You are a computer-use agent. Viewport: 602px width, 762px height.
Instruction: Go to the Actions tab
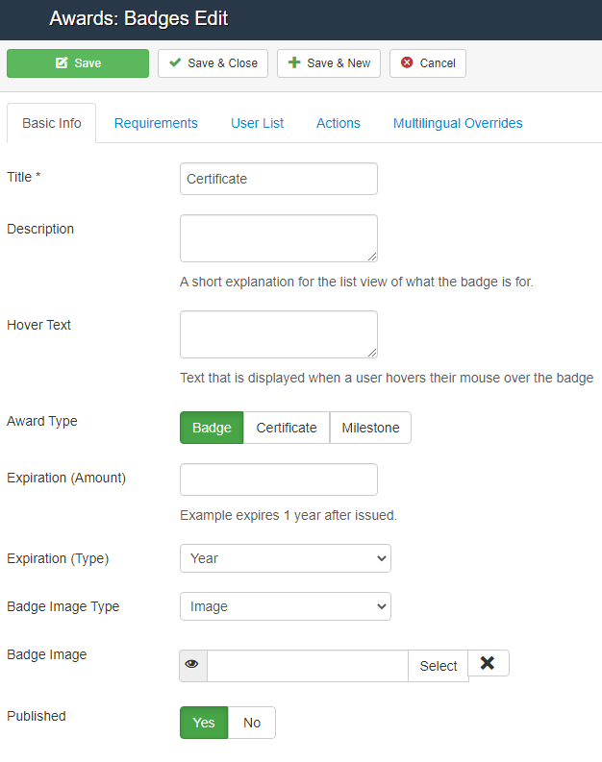coord(339,123)
